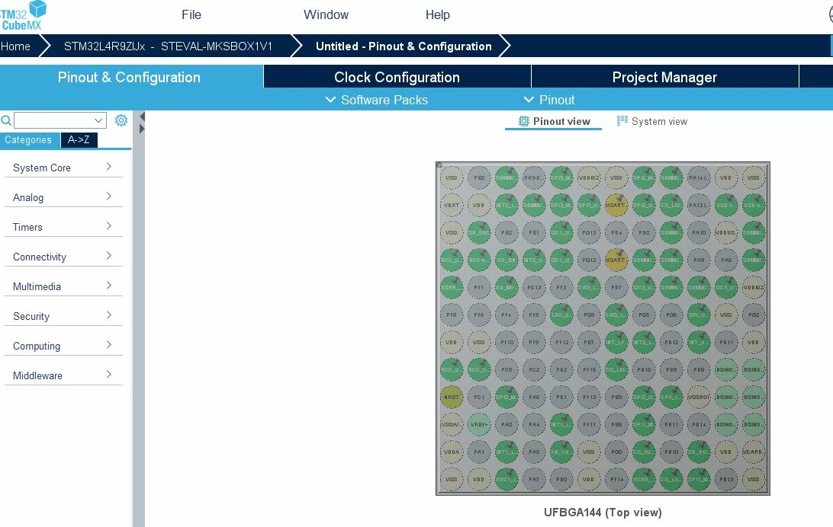
Task: Expand the System Core category
Action: 63,168
